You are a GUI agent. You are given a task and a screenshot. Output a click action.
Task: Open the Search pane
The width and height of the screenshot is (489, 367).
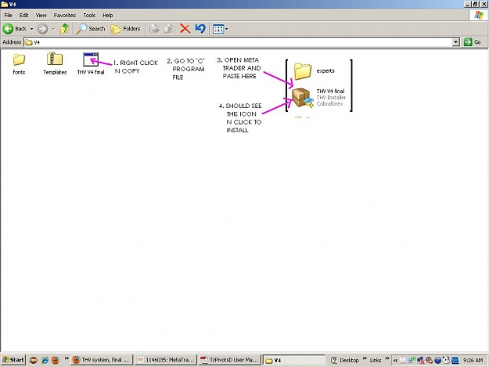(x=91, y=29)
